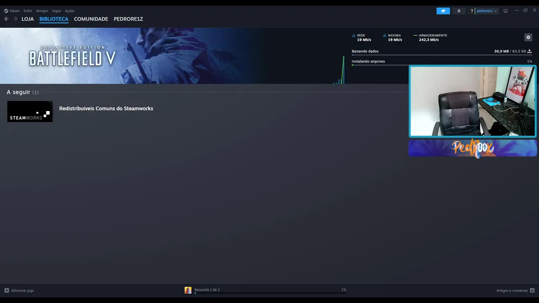Click the A seguir (1) header
The width and height of the screenshot is (539, 303).
pyautogui.click(x=23, y=92)
